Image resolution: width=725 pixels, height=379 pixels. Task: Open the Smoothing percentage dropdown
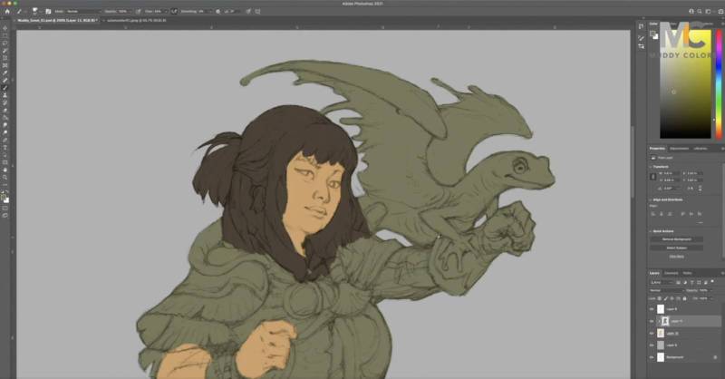[210, 11]
